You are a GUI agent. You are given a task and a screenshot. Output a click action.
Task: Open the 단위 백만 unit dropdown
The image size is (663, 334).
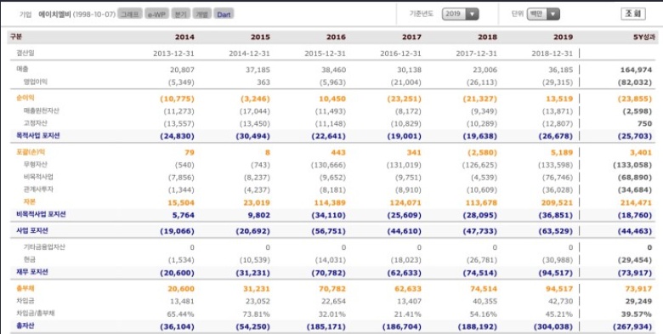[x=543, y=14]
